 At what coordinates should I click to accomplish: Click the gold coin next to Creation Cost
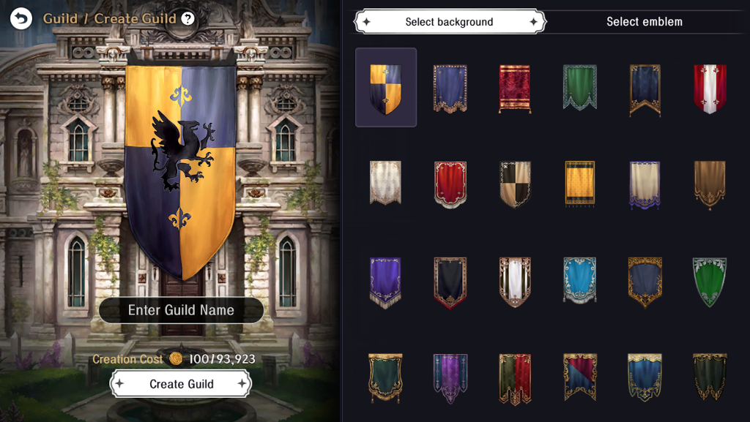[x=176, y=358]
